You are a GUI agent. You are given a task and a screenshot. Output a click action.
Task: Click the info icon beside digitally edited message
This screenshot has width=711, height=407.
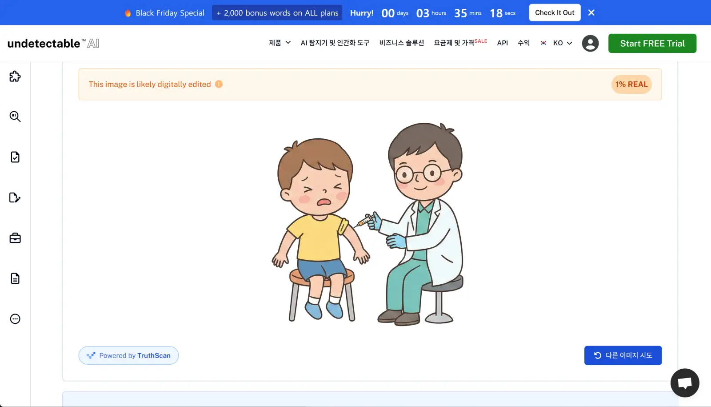click(x=219, y=84)
